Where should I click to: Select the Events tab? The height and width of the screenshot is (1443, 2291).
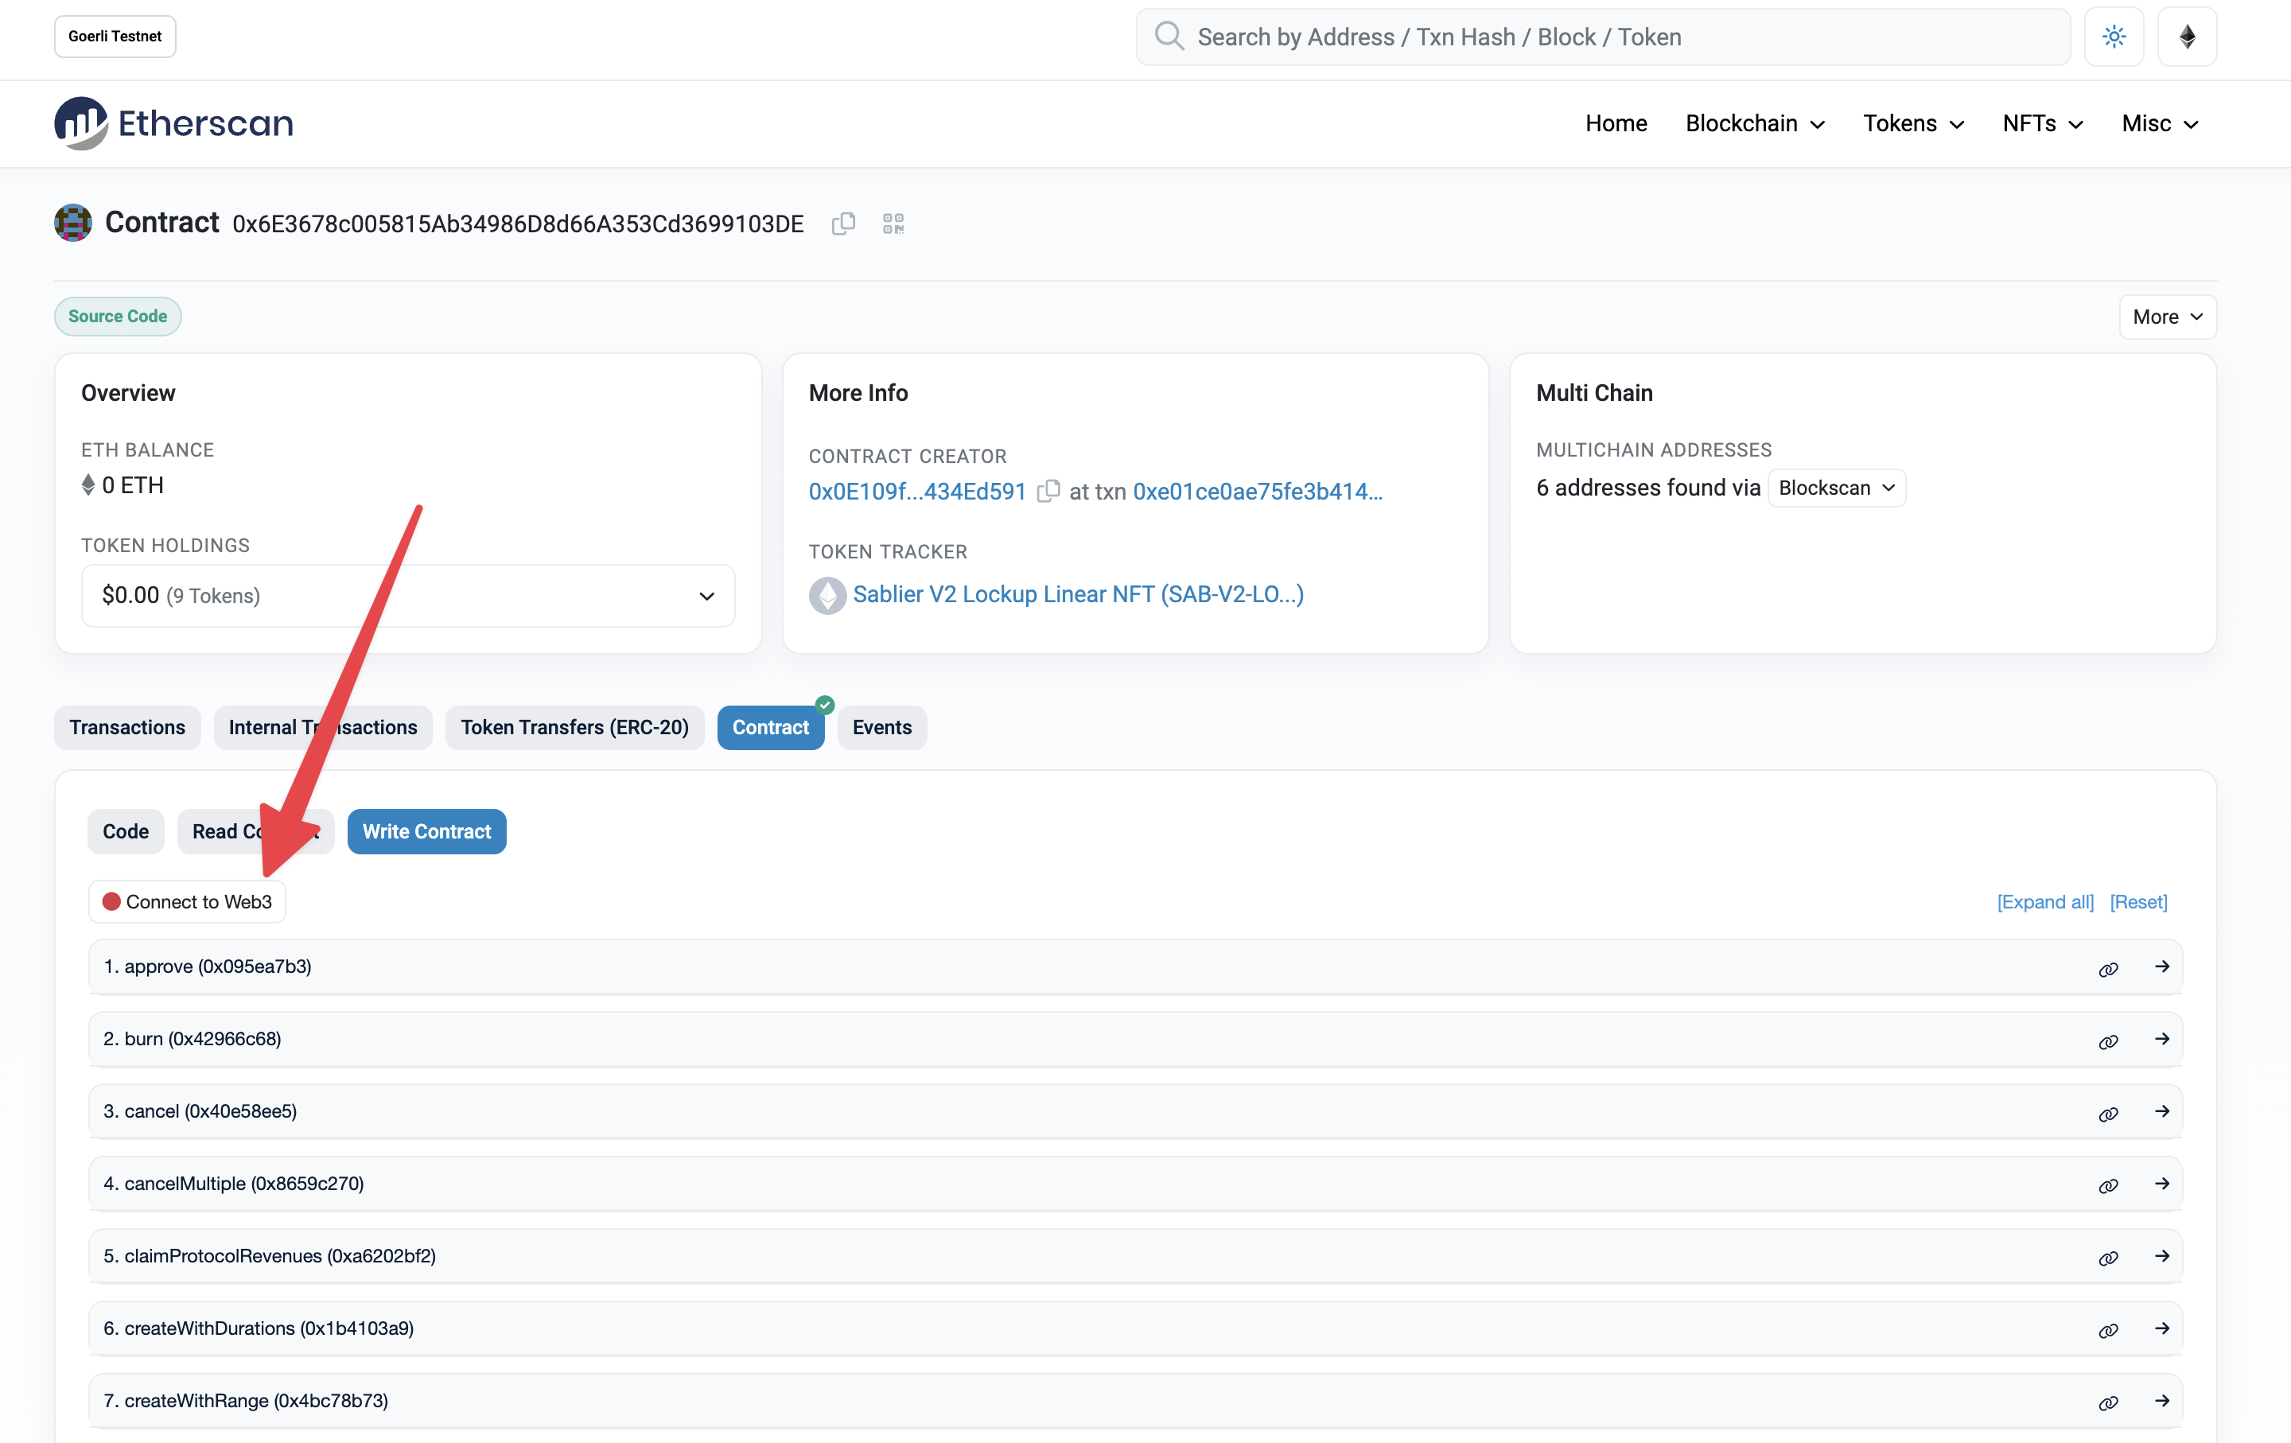tap(881, 726)
